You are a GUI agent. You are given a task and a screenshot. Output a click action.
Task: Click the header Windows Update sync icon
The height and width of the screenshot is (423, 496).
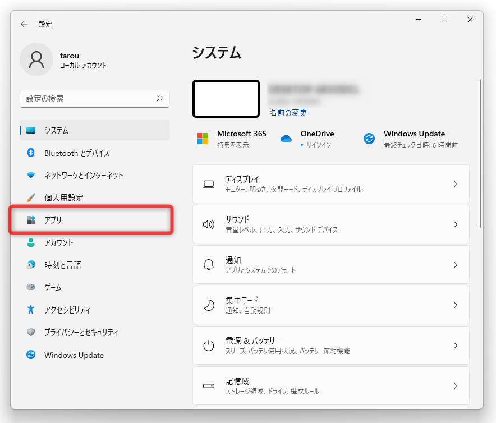(369, 139)
